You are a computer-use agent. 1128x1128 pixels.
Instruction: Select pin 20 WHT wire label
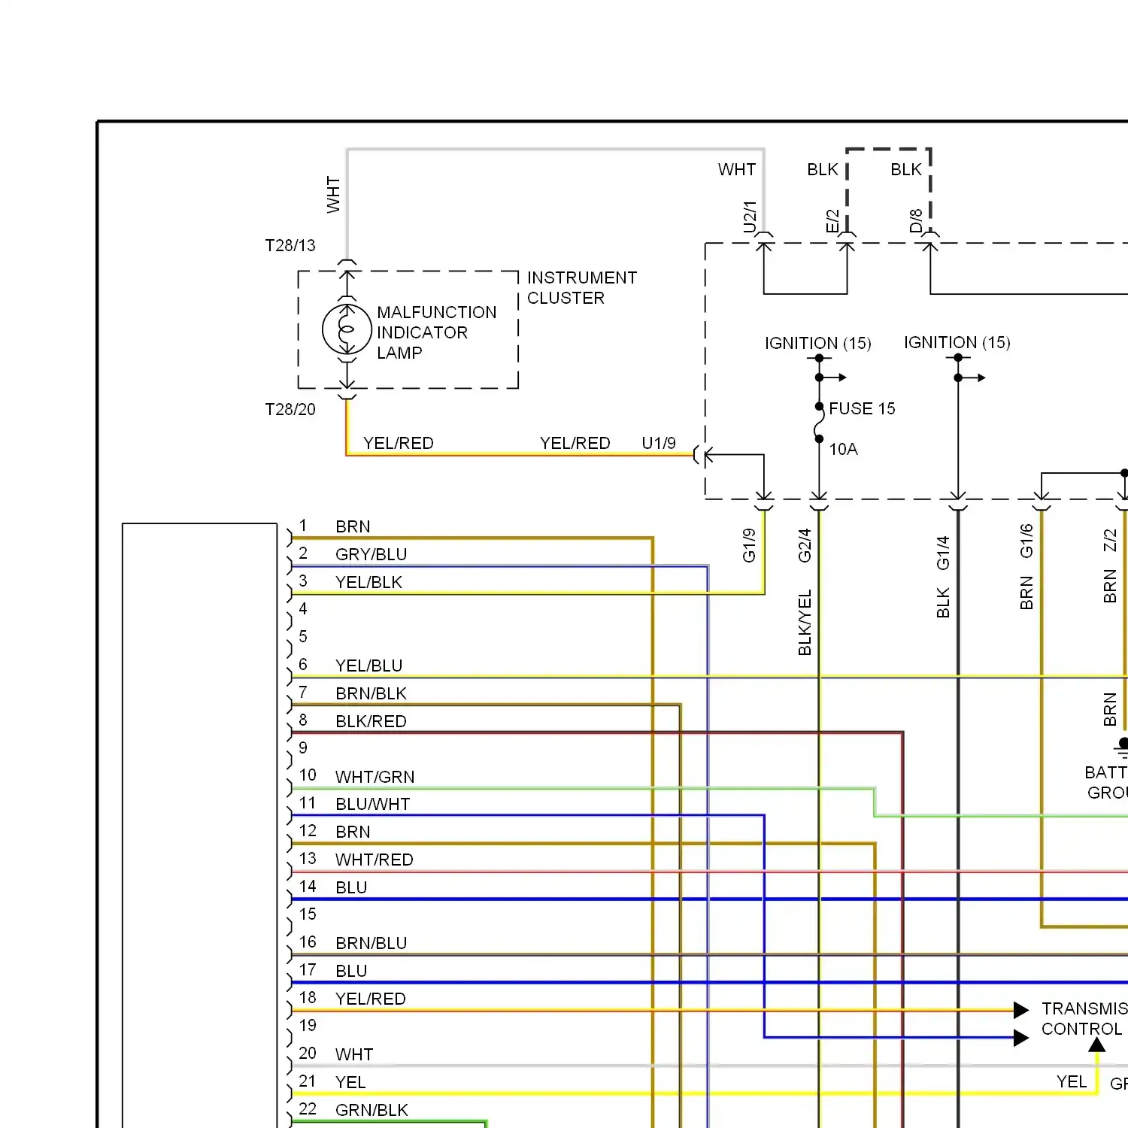coord(354,1054)
